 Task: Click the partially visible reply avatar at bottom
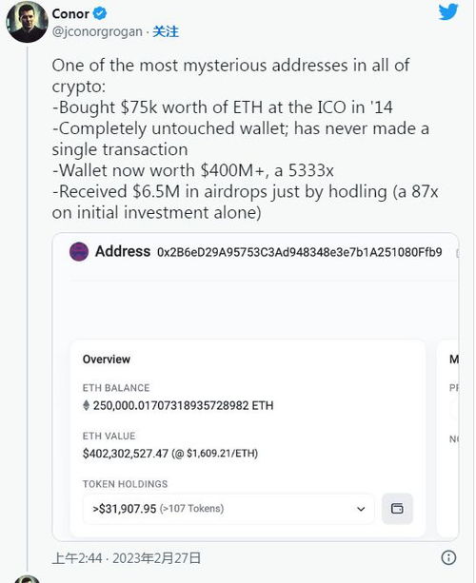point(27,579)
